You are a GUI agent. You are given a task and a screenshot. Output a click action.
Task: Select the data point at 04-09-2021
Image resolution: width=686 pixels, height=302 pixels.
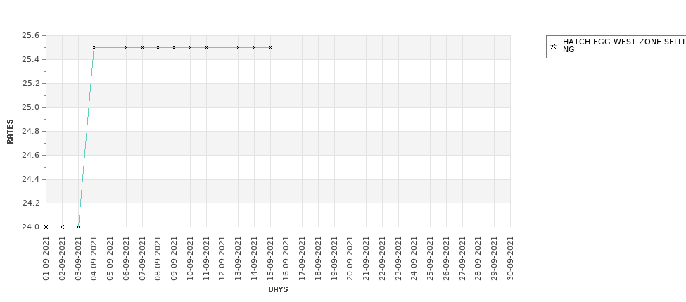pos(94,47)
